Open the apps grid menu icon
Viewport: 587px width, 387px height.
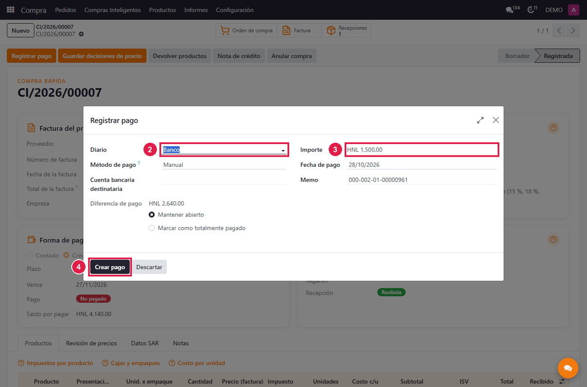coord(10,10)
